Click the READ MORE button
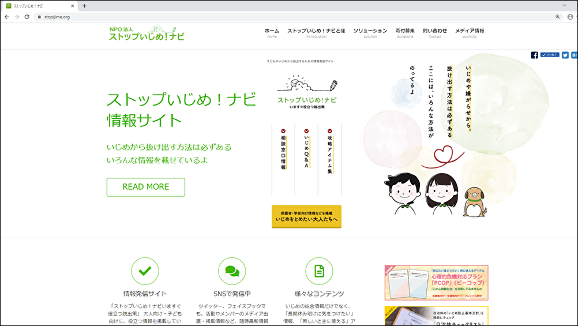Image resolution: width=578 pixels, height=326 pixels. [145, 187]
